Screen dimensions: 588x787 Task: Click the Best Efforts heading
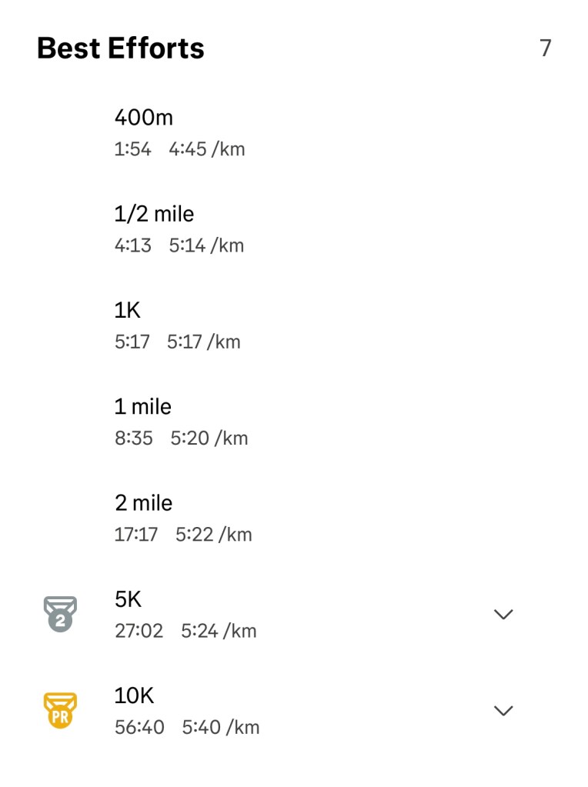121,48
